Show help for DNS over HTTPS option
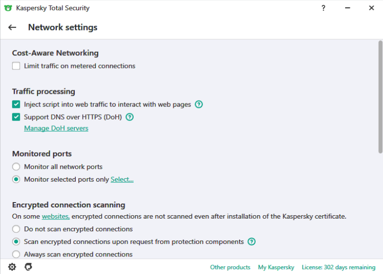 click(130, 117)
